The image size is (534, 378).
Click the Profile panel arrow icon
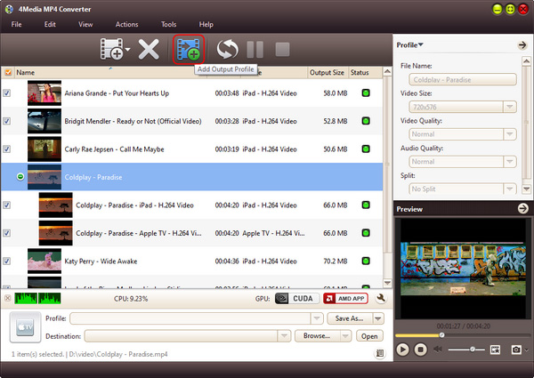coord(522,44)
